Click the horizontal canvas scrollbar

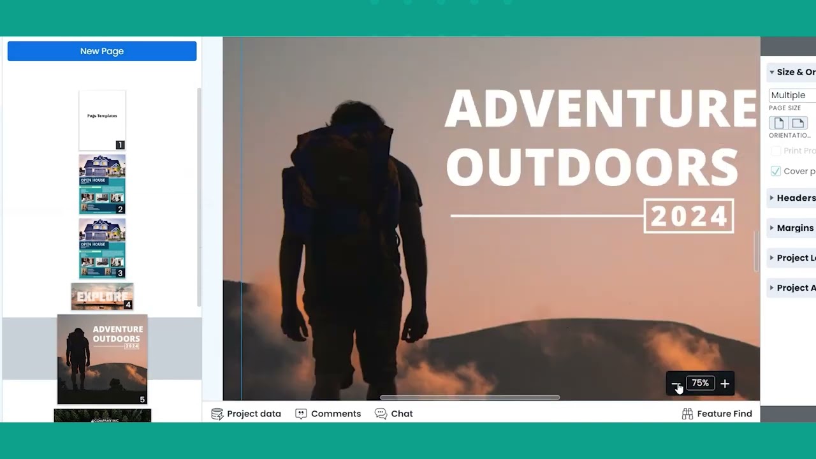tap(470, 397)
